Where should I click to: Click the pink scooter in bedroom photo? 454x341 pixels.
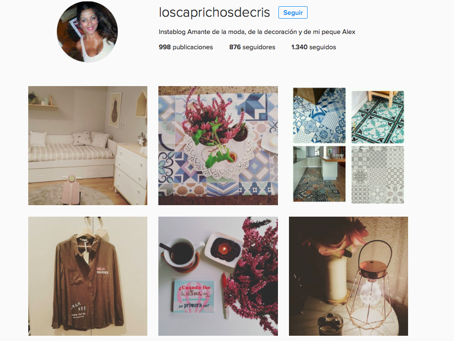click(71, 189)
